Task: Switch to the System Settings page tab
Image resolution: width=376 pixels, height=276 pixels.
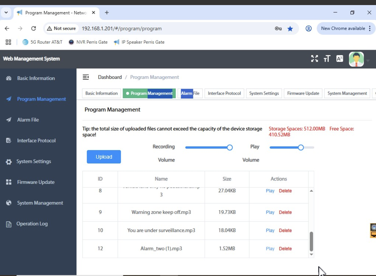Action: coord(264,93)
